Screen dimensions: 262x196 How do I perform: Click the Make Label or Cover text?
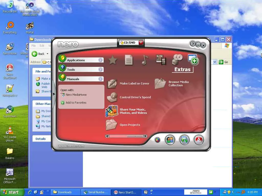pos(135,83)
